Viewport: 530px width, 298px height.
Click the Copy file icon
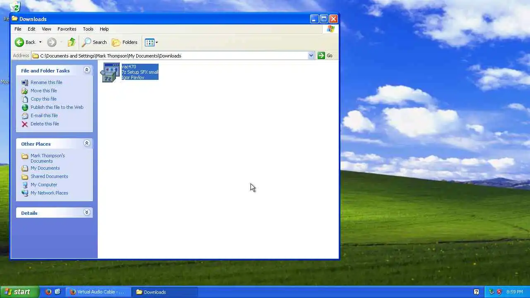pos(25,99)
